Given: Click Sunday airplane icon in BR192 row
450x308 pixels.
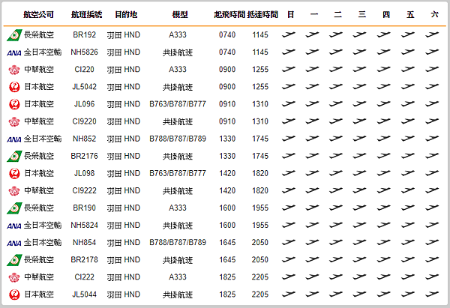Looking at the screenshot, I should [x=289, y=34].
